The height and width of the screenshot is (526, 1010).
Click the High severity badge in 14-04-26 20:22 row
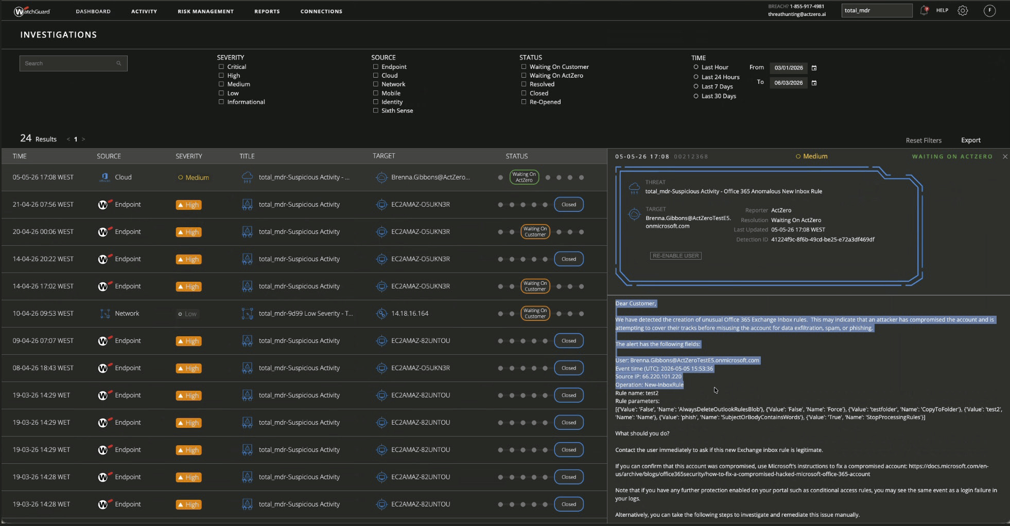click(x=188, y=259)
